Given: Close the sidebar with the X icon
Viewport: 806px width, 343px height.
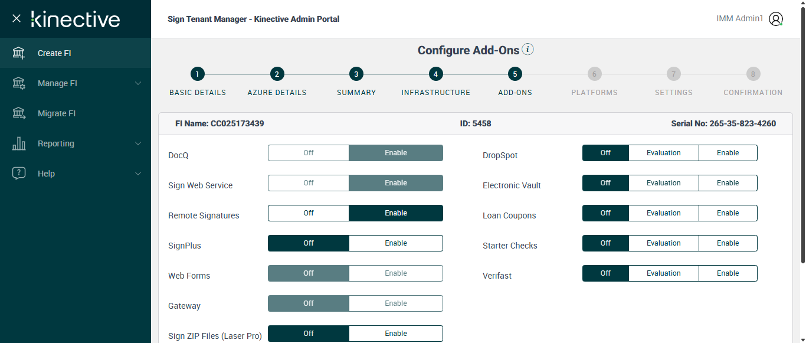Looking at the screenshot, I should (x=17, y=18).
